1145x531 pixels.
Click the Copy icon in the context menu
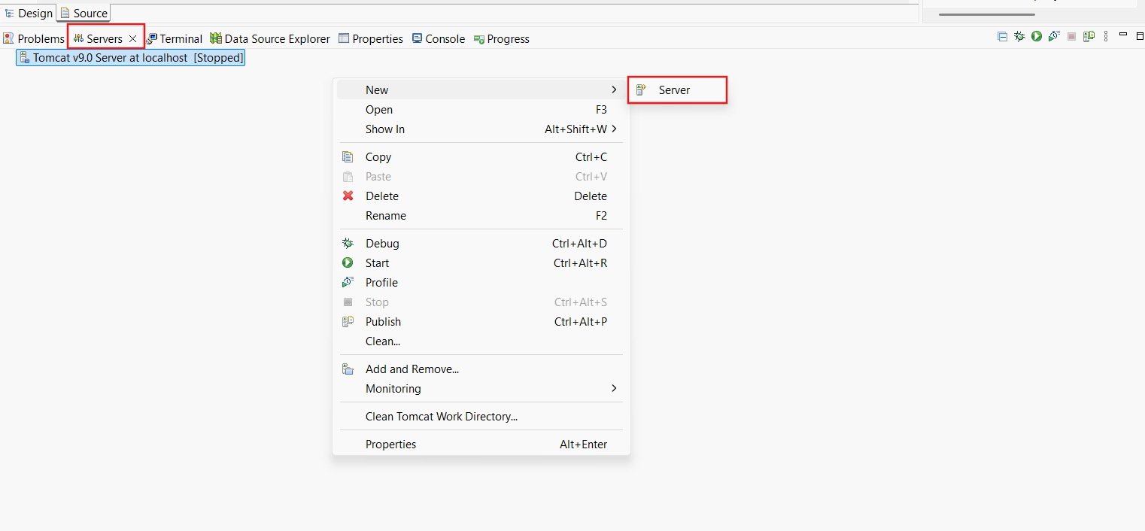tap(348, 156)
